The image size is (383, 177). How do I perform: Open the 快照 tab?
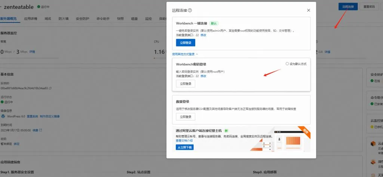click(x=120, y=19)
